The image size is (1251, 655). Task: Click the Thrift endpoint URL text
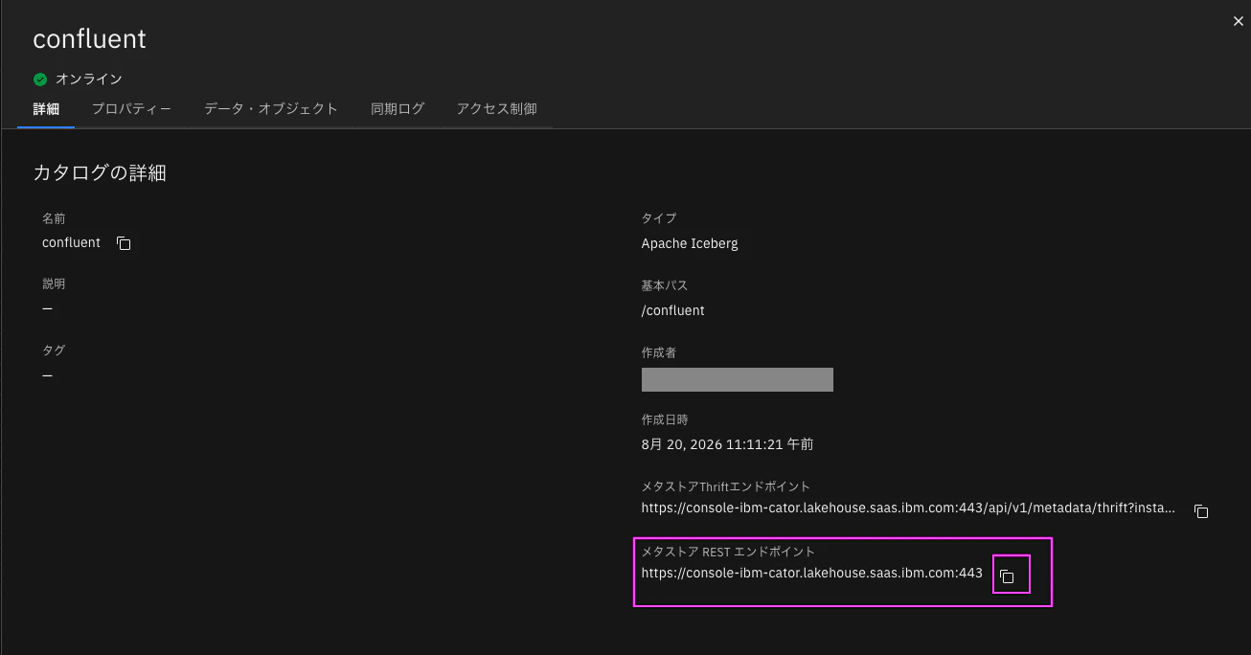(x=908, y=508)
